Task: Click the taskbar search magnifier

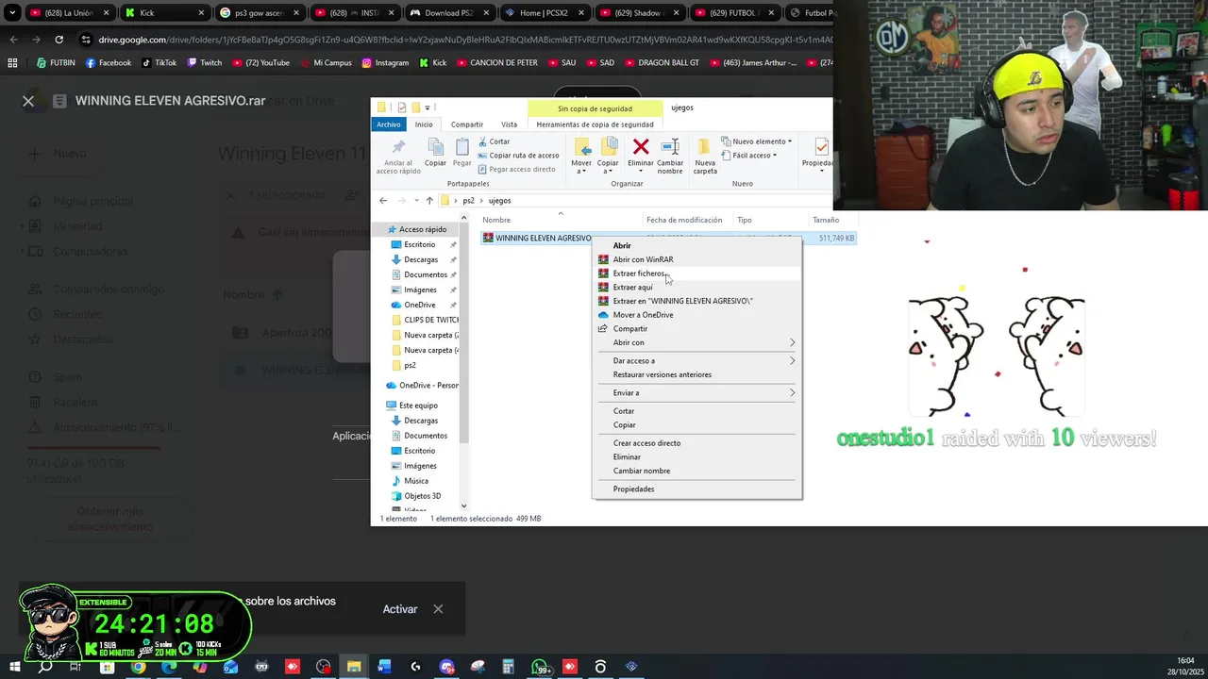Action: (45, 667)
